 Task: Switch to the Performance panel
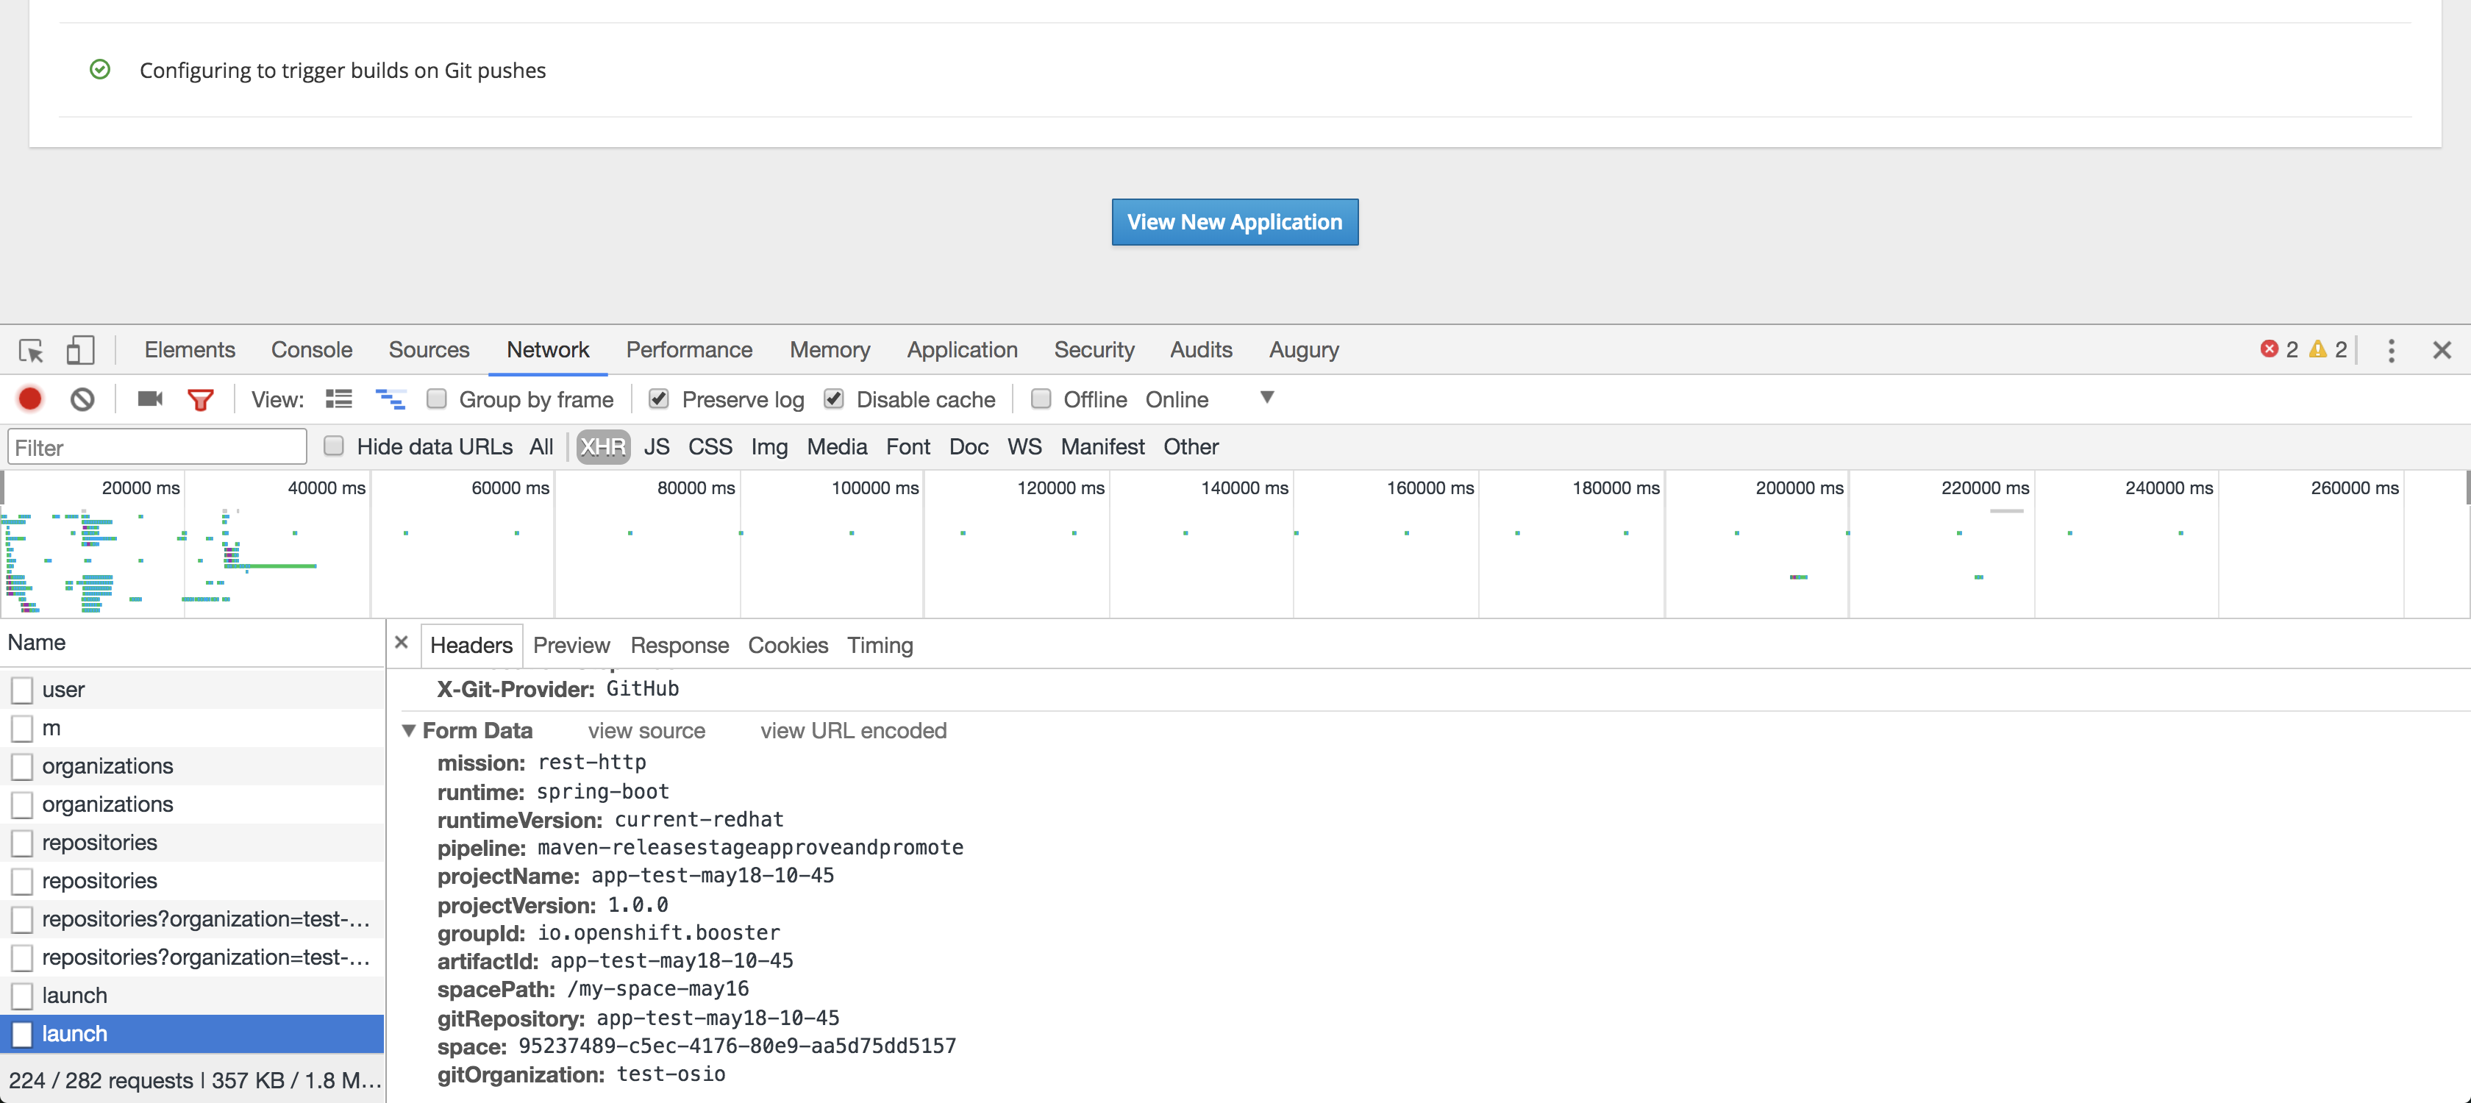pyautogui.click(x=689, y=350)
